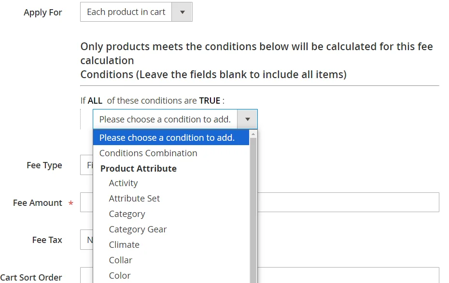Click the ALL aggregator link
449x283 pixels.
95,101
